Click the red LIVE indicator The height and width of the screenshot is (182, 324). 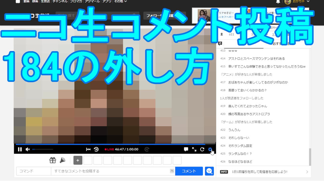[109, 149]
